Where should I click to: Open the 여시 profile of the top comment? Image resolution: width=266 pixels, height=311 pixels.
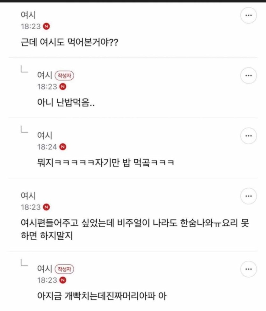28,15
